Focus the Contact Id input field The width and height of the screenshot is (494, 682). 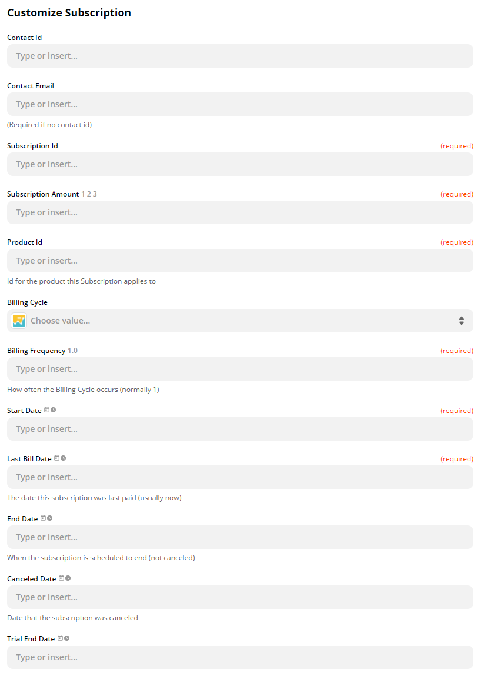click(240, 56)
